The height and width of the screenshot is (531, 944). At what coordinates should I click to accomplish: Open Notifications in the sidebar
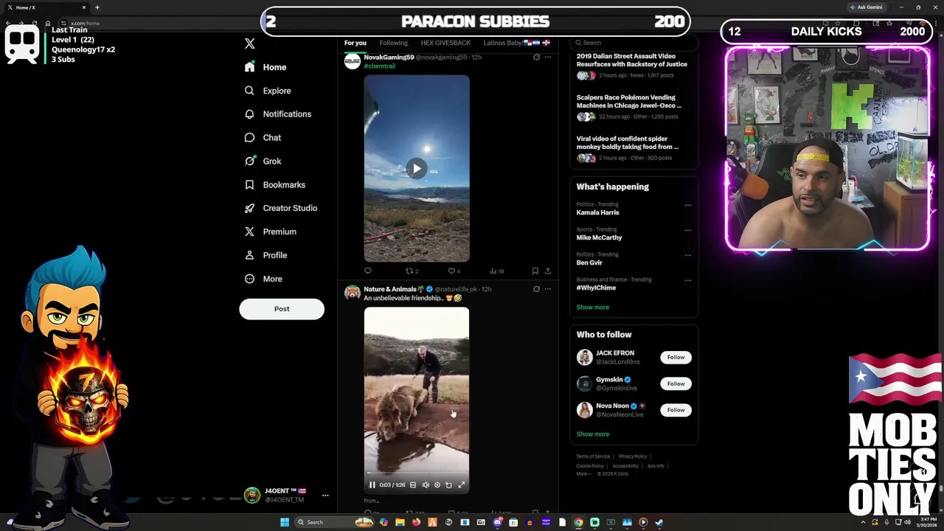(x=278, y=114)
